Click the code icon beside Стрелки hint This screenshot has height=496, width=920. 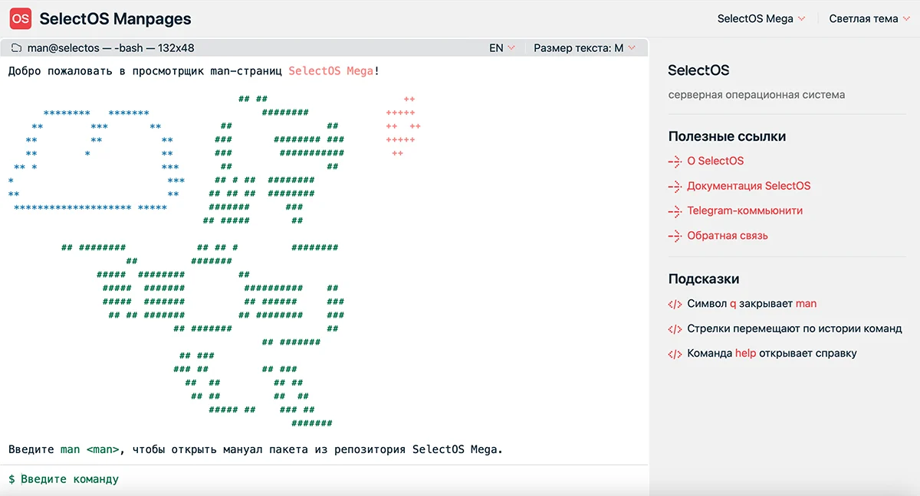click(x=675, y=329)
